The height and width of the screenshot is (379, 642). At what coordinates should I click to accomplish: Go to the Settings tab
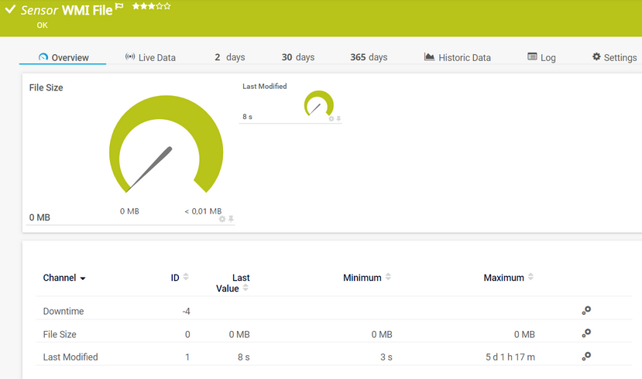pos(614,57)
